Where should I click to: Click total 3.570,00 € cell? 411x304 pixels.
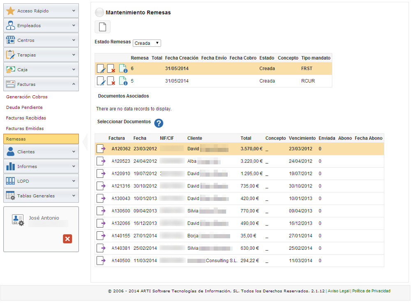(252, 149)
